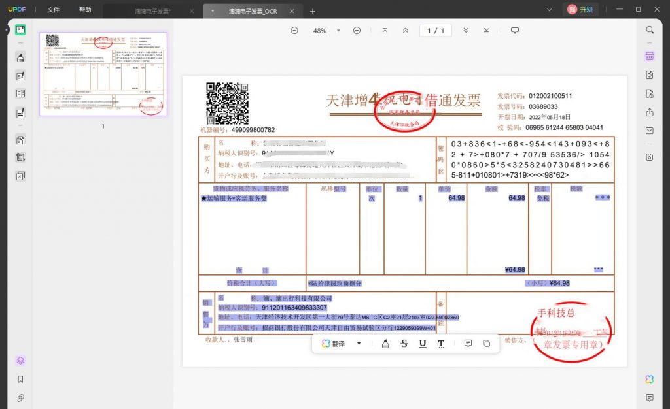This screenshot has width=670, height=409.
Task: Expand the tab list chevron
Action: 550,9
